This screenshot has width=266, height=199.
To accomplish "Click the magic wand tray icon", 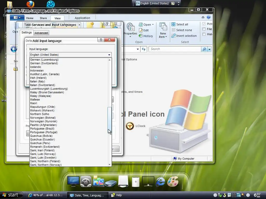I will click(x=243, y=195).
